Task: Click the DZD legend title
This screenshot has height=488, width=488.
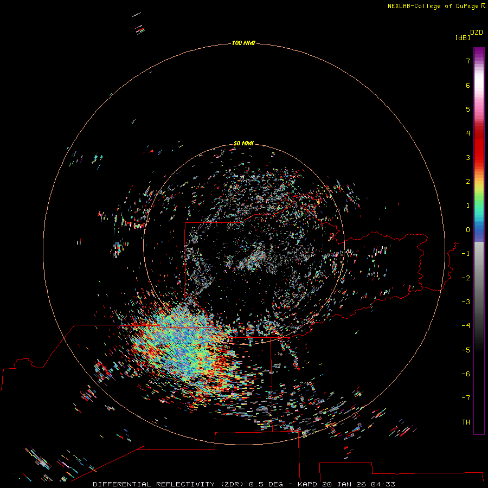Action: (x=477, y=33)
